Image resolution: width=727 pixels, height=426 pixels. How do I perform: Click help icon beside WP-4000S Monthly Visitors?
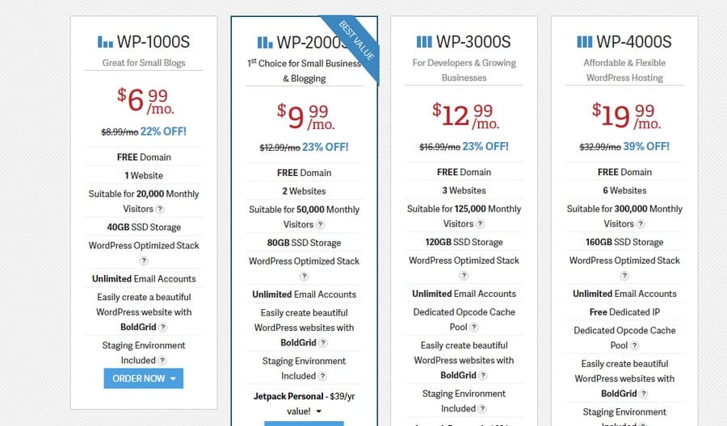[x=641, y=224]
